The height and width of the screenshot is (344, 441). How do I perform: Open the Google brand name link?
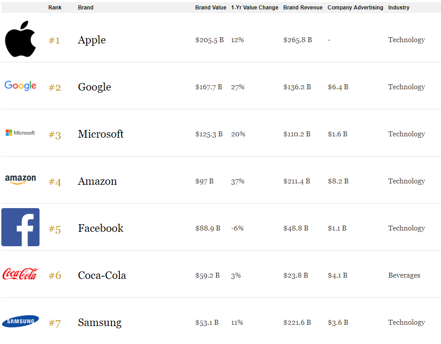coord(94,87)
